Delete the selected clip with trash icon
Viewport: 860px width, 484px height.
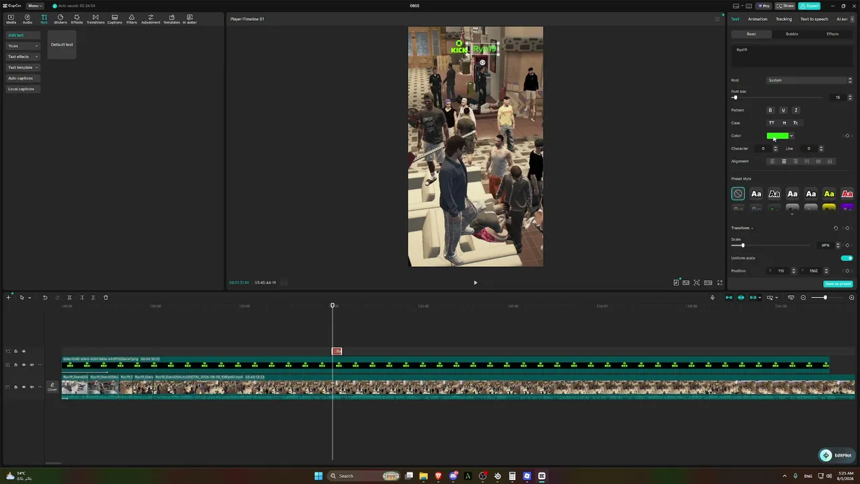(105, 298)
